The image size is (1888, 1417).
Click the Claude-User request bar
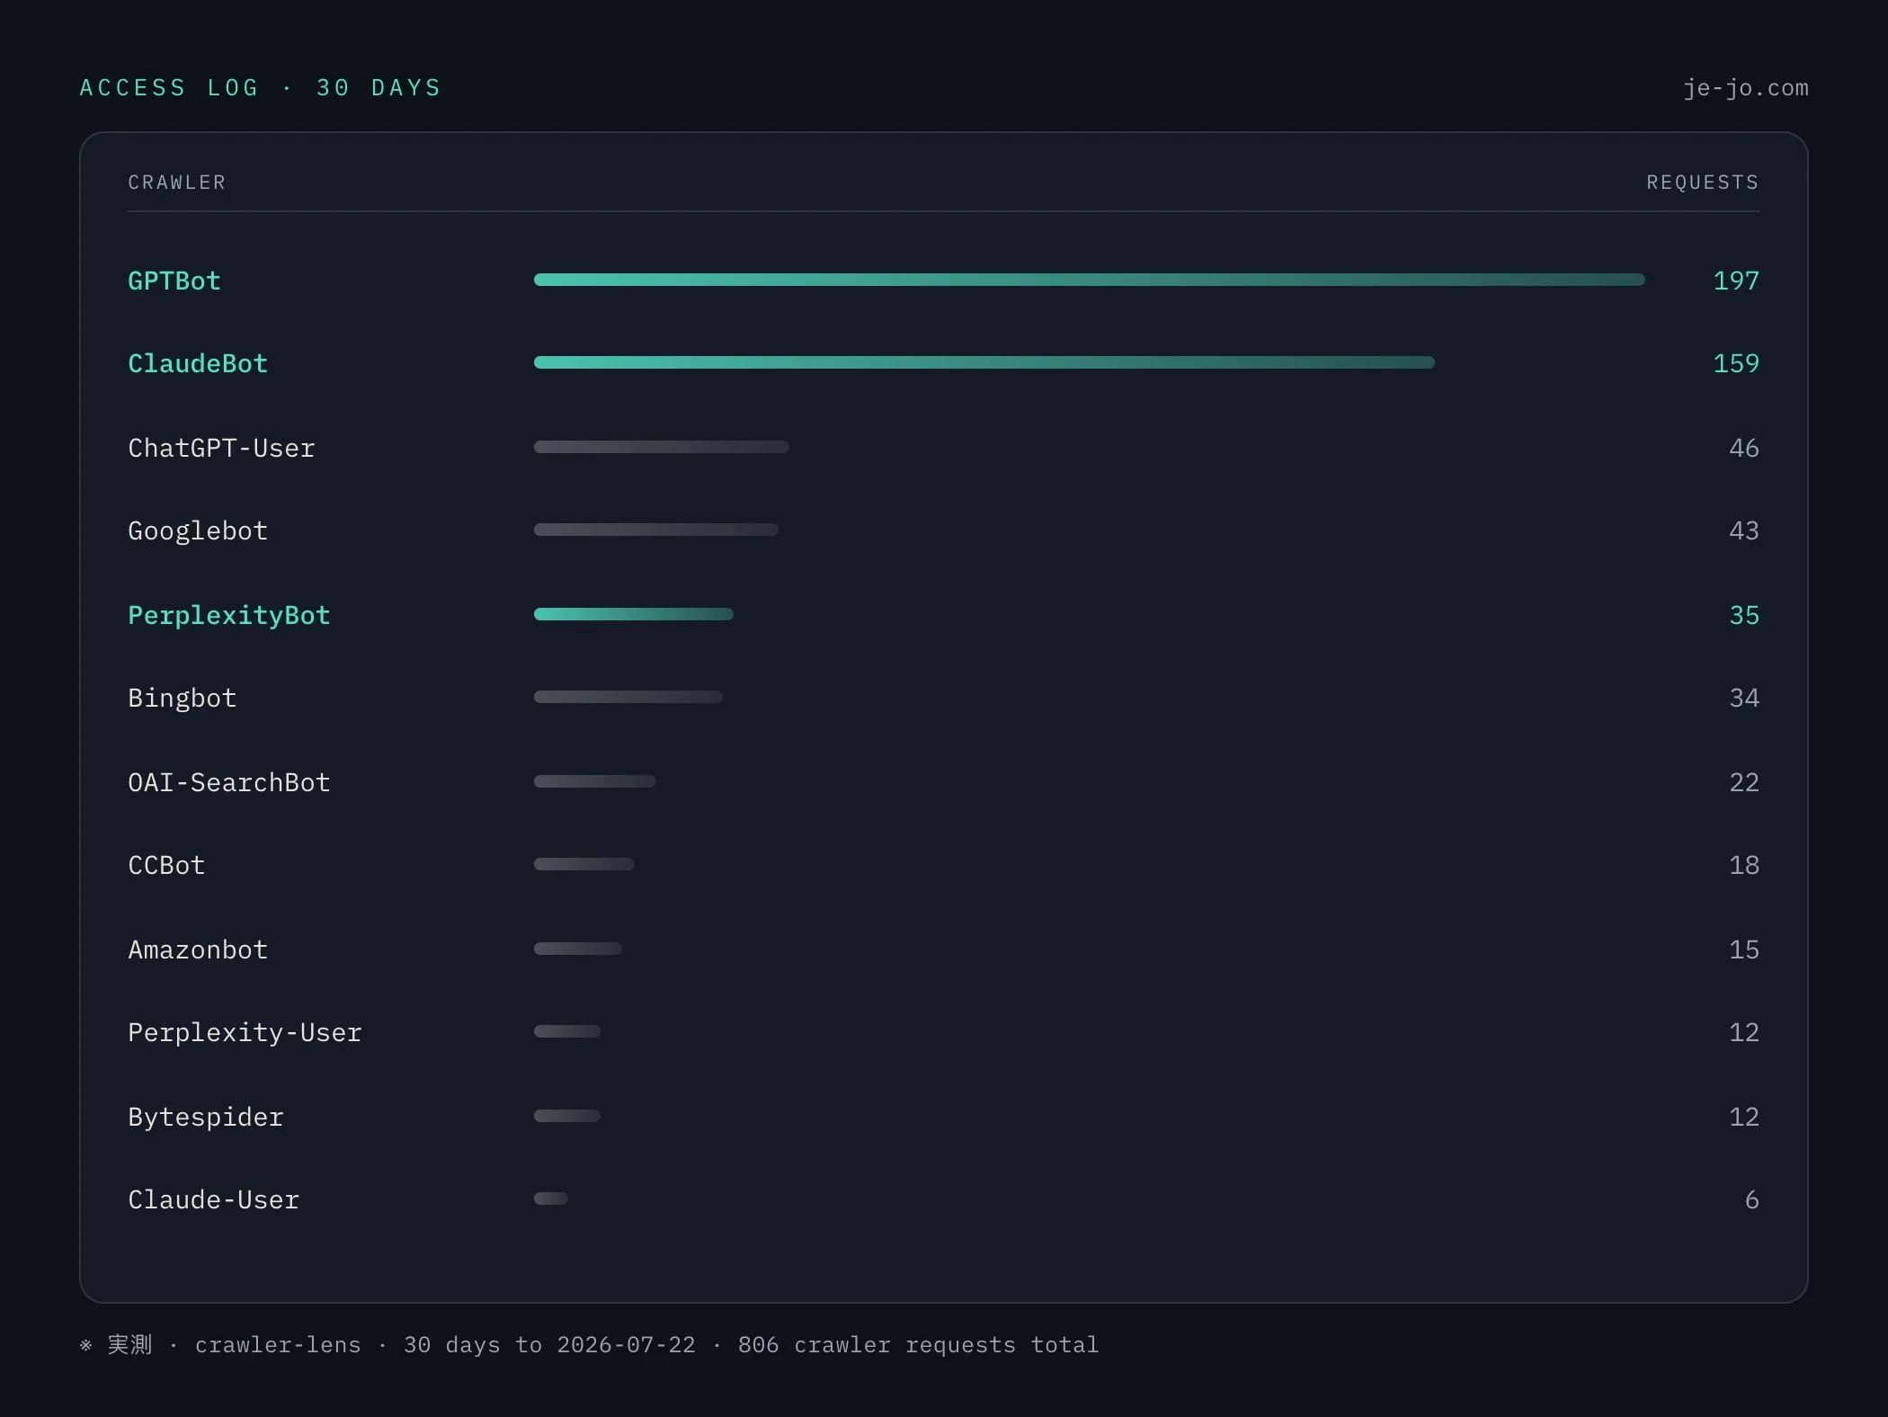(x=551, y=1199)
